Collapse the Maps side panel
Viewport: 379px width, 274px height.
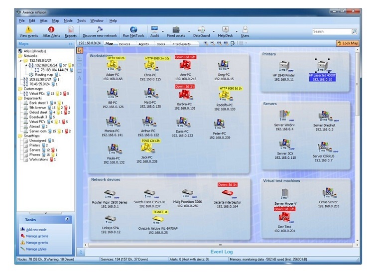pos(71,44)
